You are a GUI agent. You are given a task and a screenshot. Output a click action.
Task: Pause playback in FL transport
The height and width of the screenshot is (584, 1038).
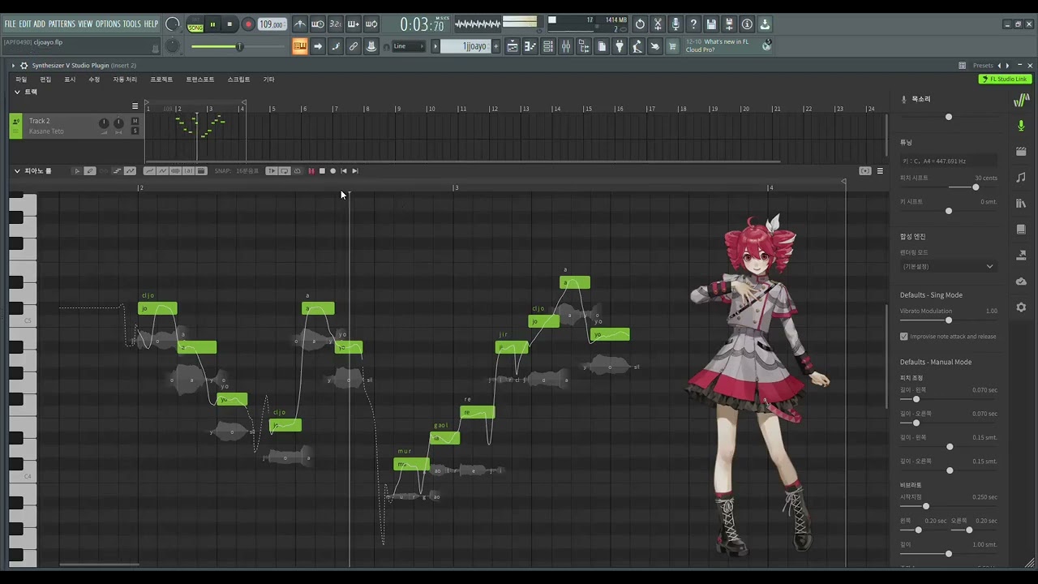(x=212, y=24)
